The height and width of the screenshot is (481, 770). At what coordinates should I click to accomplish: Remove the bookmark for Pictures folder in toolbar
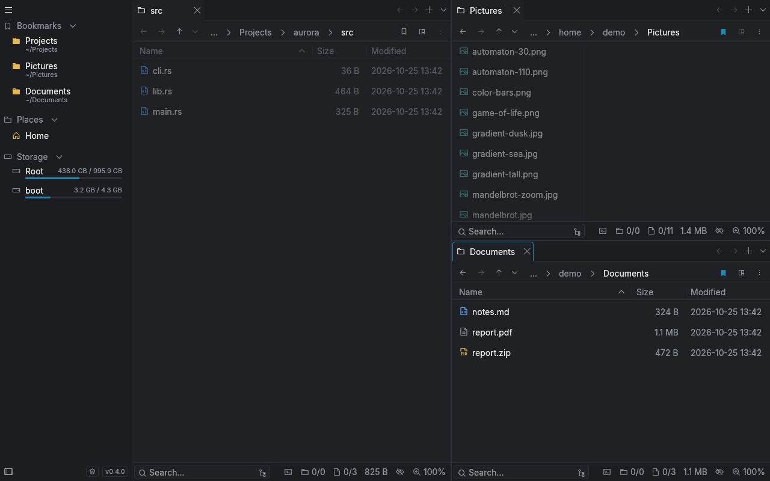[x=723, y=32]
